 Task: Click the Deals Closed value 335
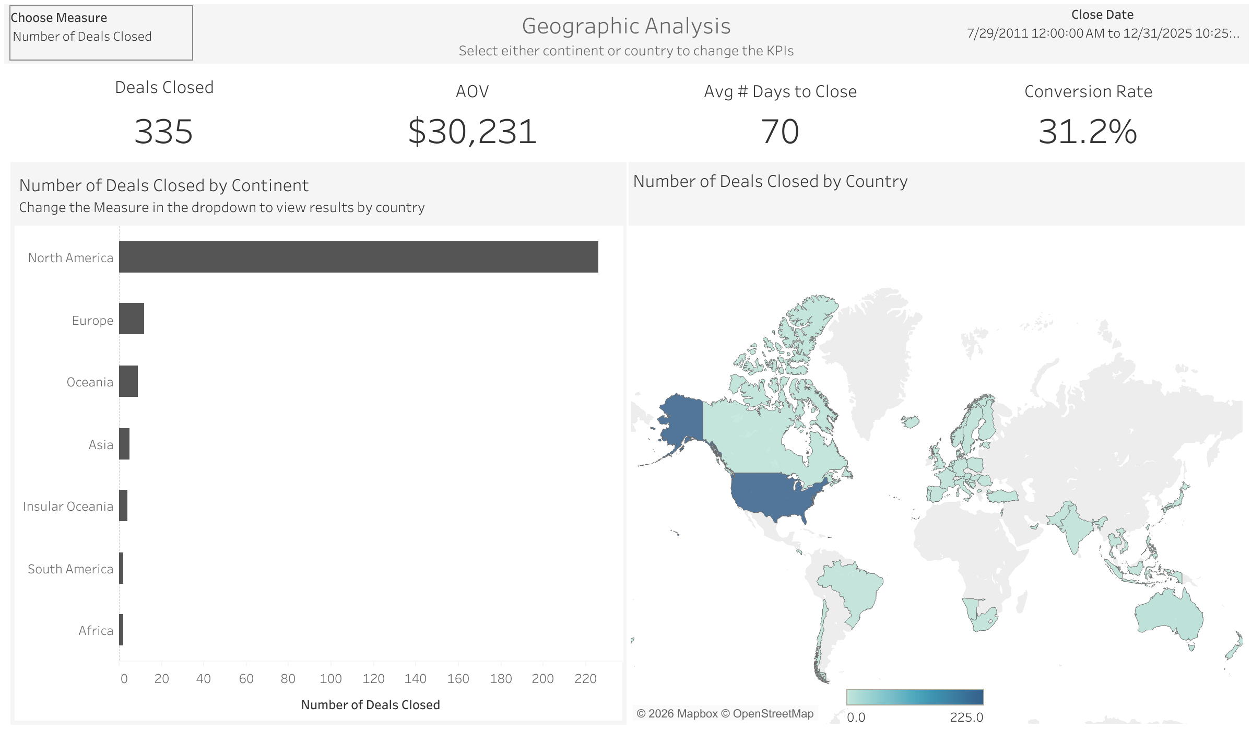click(x=163, y=132)
